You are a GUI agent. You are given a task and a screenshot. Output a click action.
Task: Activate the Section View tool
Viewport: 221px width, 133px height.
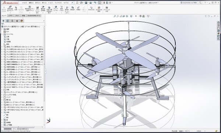(124, 16)
